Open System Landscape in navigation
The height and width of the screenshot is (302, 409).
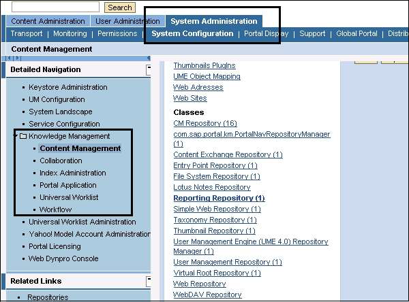click(61, 112)
